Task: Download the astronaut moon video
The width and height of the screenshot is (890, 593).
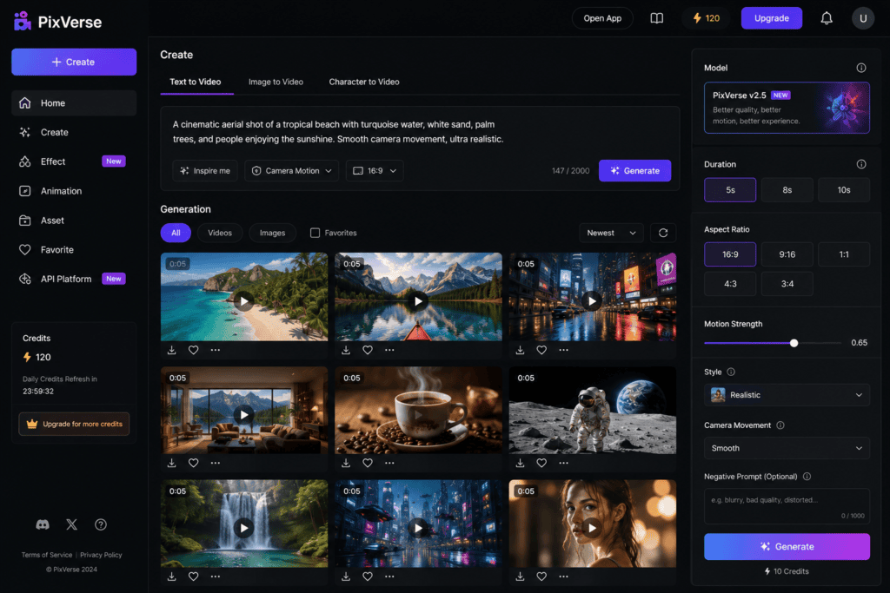Action: (x=520, y=463)
